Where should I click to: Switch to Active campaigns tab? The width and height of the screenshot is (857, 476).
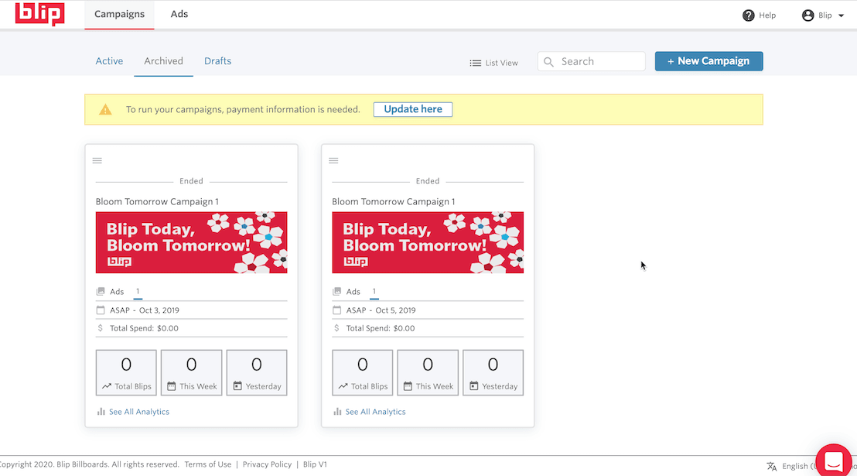[x=109, y=61]
